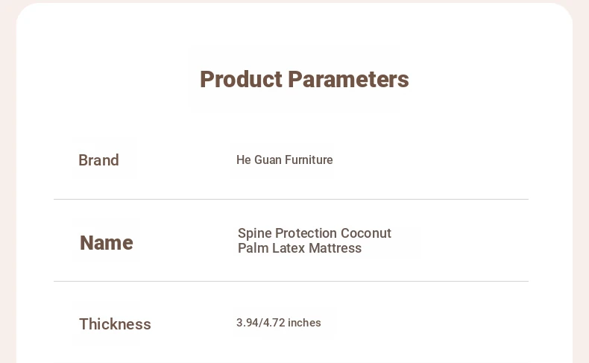Click the 3.94/4.72 inches value
This screenshot has height=363, width=589.
click(278, 323)
